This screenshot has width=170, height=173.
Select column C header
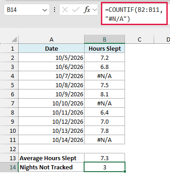tap(140, 39)
